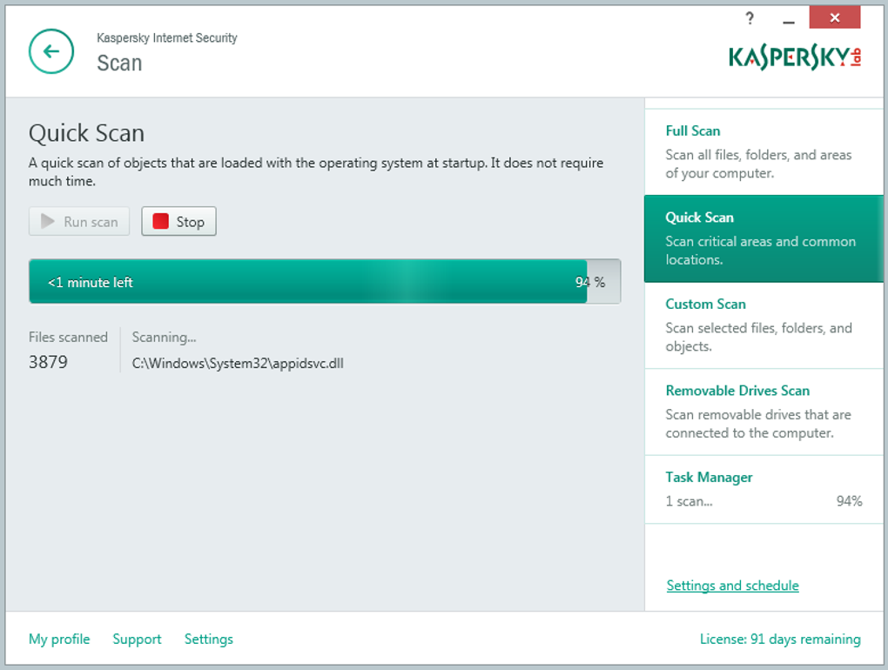This screenshot has width=888, height=670.
Task: Choose Removable Drives Scan
Action: click(x=764, y=412)
